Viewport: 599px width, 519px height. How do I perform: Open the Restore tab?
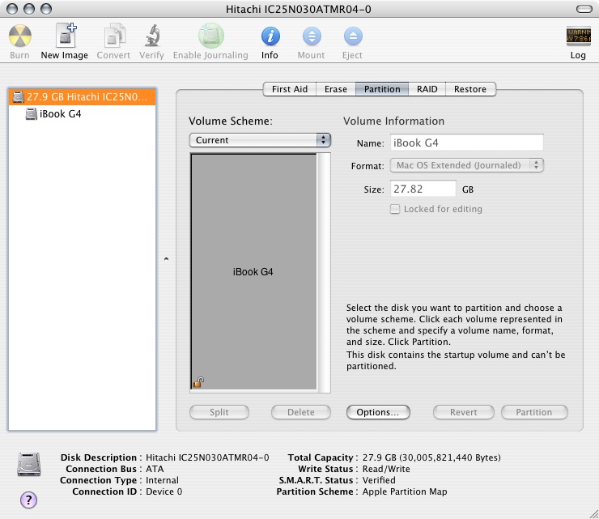[x=470, y=89]
